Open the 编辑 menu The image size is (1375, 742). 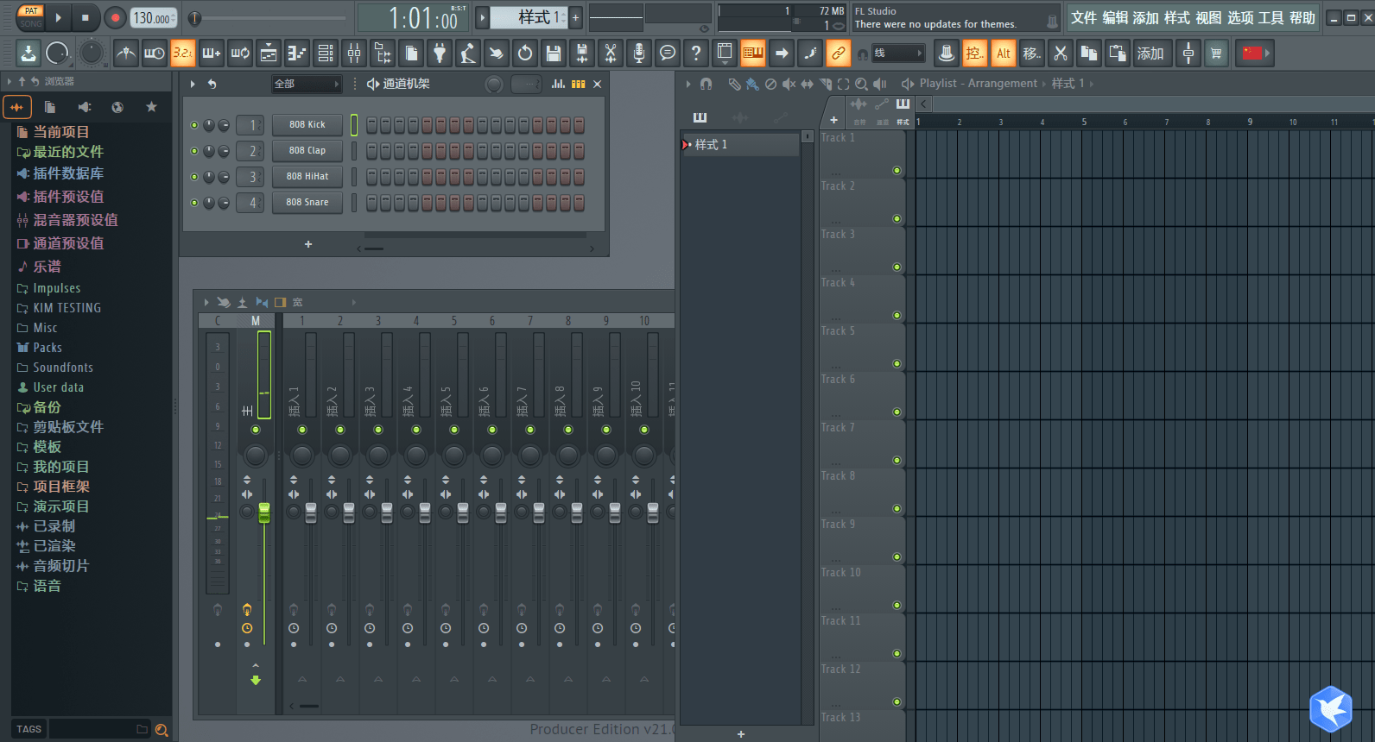[x=1115, y=18]
